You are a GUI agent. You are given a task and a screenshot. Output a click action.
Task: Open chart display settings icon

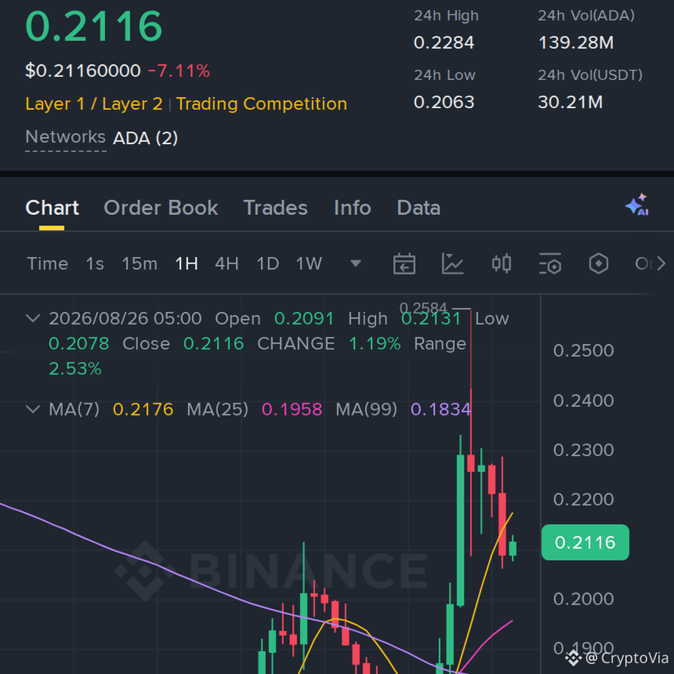coord(550,263)
